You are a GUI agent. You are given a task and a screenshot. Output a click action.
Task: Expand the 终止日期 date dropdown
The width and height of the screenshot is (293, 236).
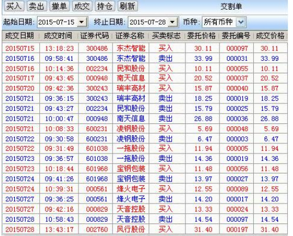pyautogui.click(x=172, y=22)
